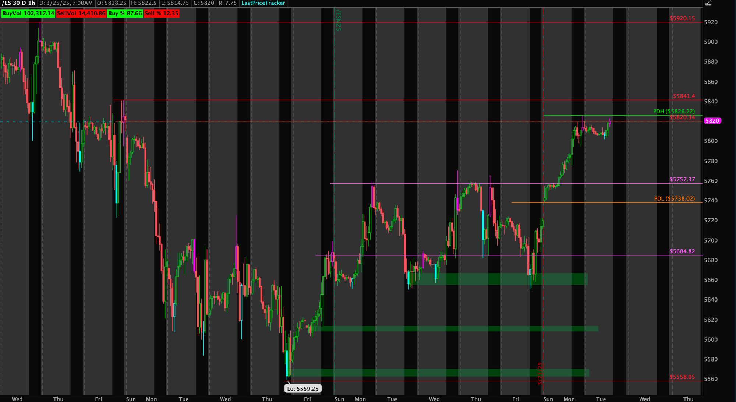Click the Buy % 87.66 label
The image size is (736, 402).
click(x=125, y=13)
